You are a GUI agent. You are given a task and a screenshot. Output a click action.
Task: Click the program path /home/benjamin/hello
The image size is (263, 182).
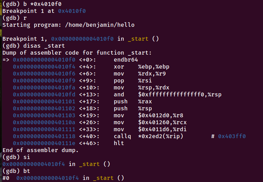(100, 25)
